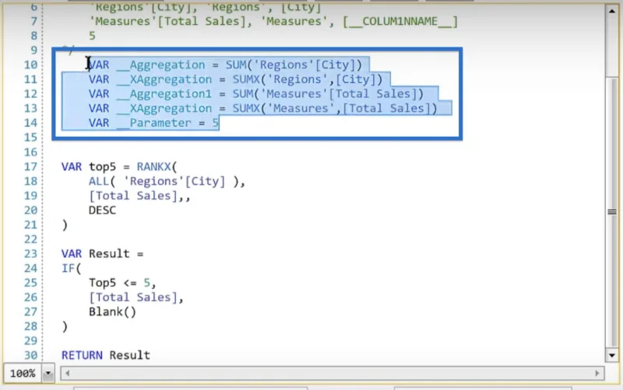Click SUMX on line 11
Screen dimensions: 623x390
pyautogui.click(x=246, y=79)
